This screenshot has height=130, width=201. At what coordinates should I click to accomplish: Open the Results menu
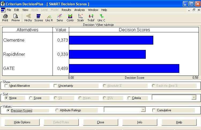(x=66, y=10)
